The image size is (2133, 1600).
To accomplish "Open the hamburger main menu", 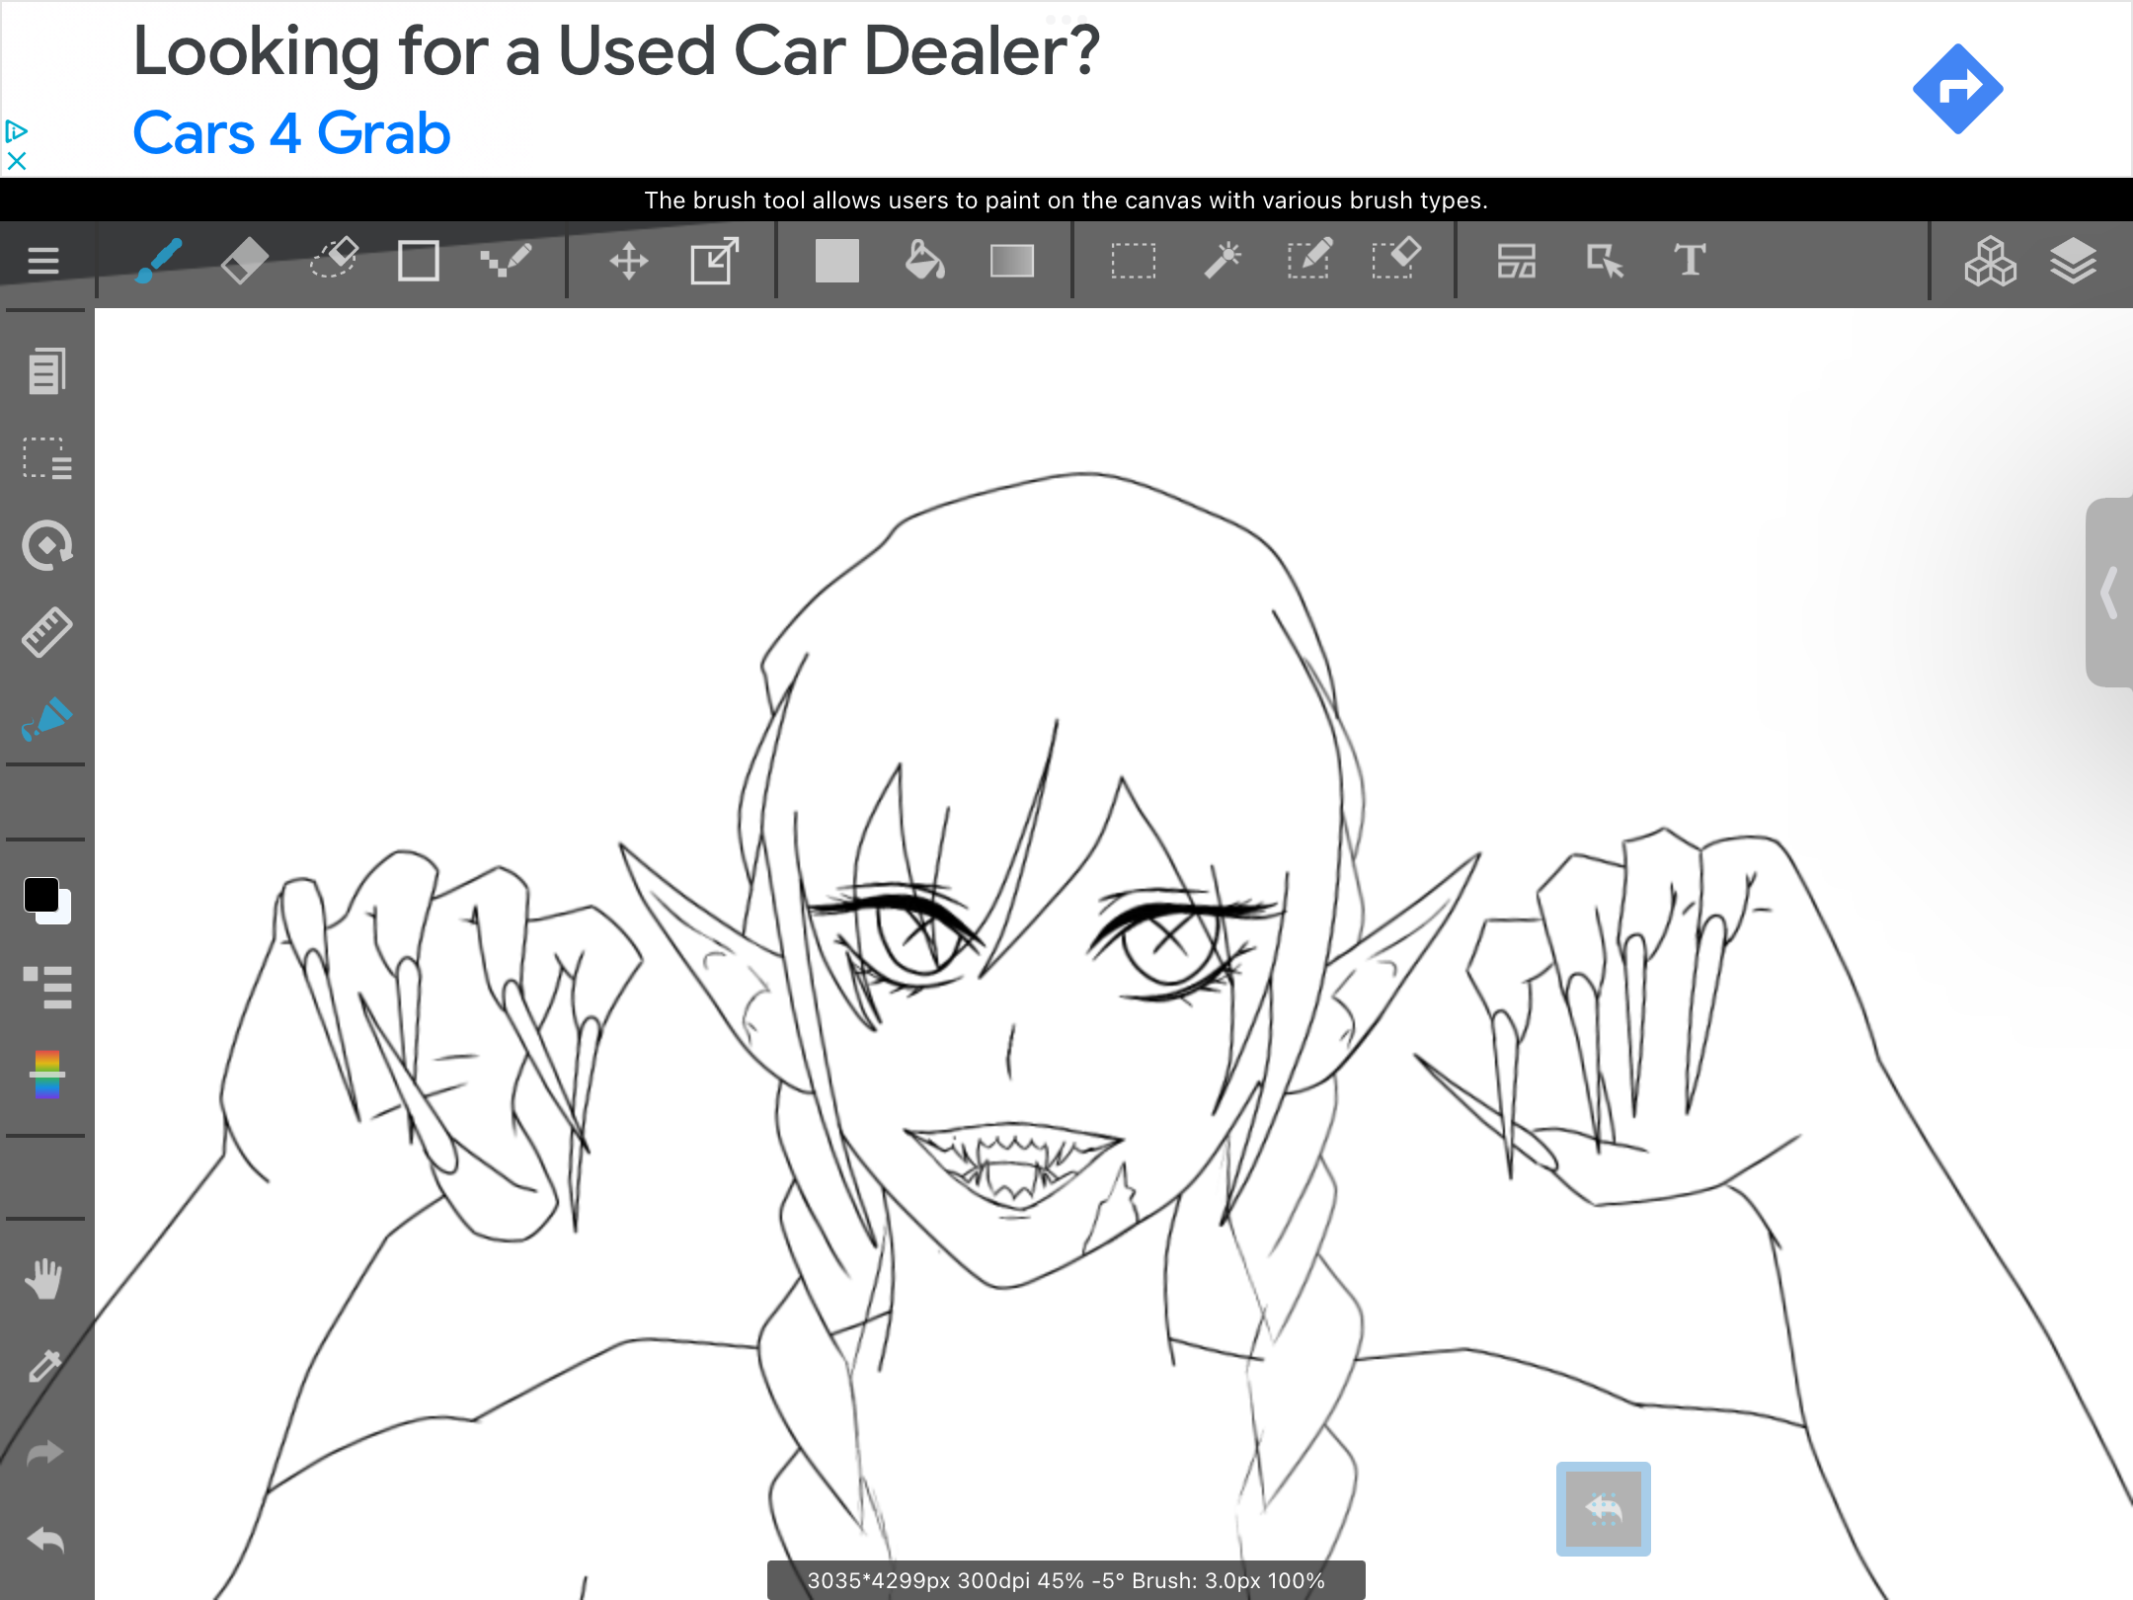I will [43, 261].
